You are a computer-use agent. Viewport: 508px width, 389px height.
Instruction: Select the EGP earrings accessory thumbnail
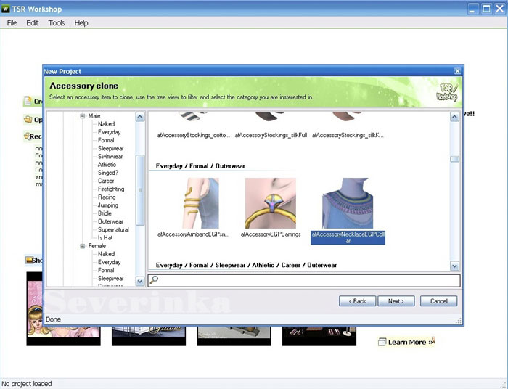[270, 203]
